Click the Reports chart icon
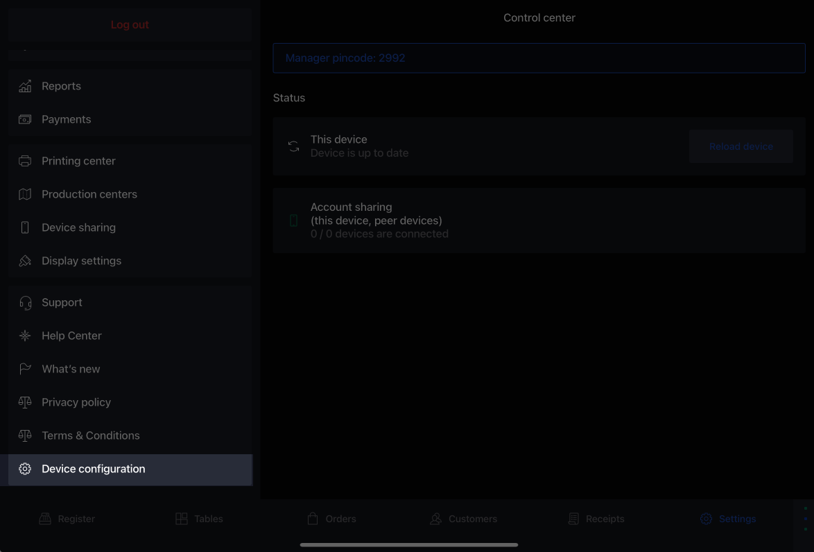This screenshot has height=552, width=814. pos(25,86)
